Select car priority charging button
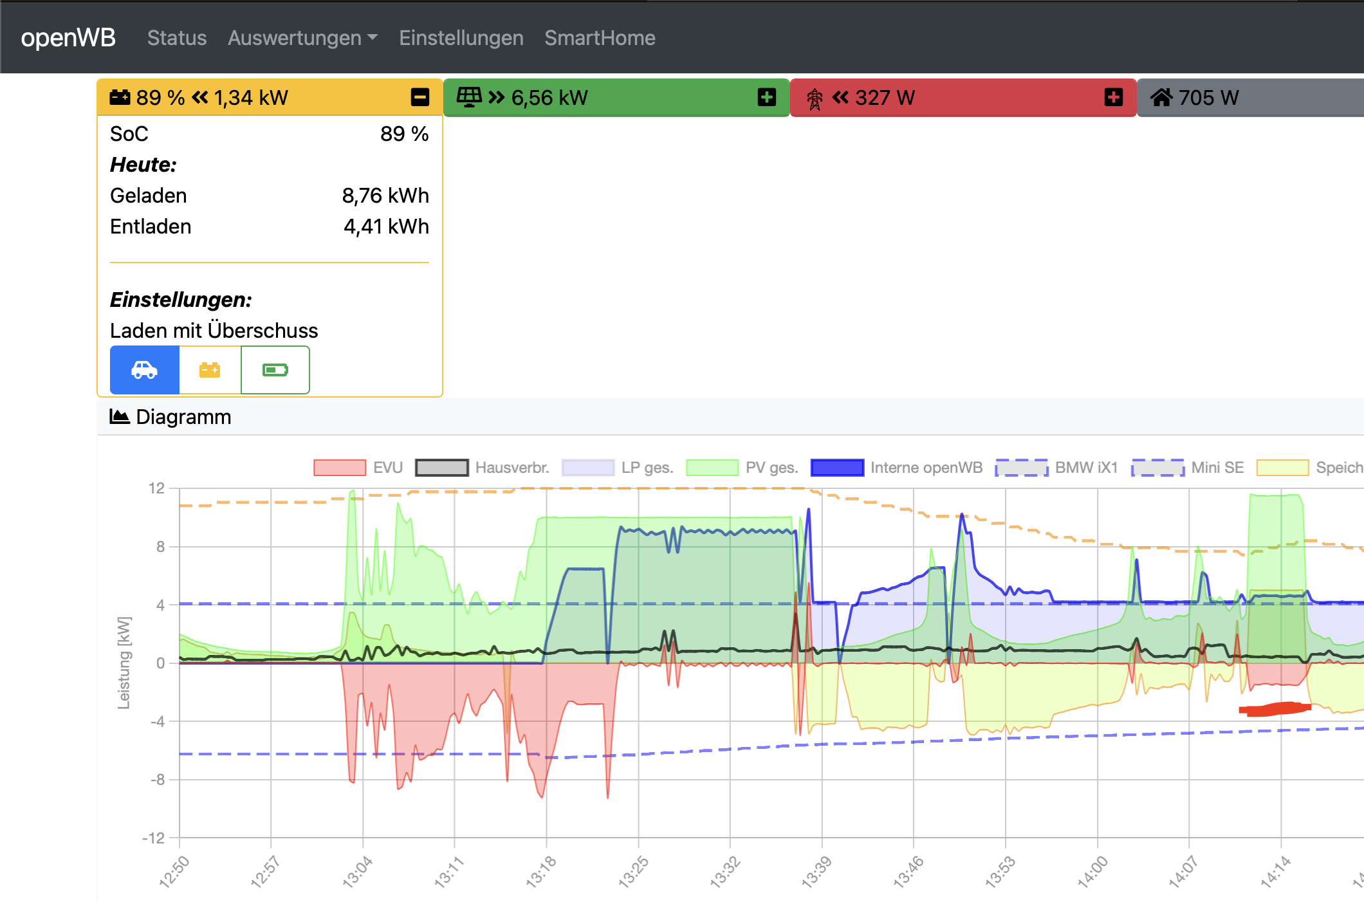This screenshot has height=902, width=1364. [x=144, y=370]
